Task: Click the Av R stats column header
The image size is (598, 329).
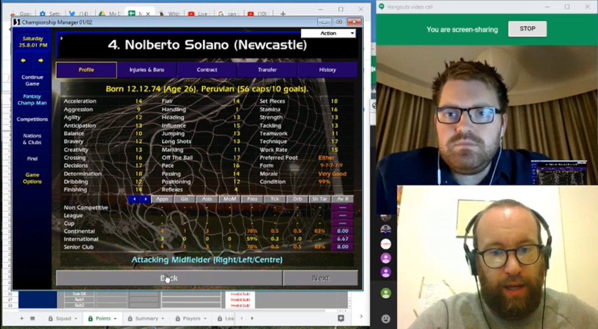Action: pos(342,199)
